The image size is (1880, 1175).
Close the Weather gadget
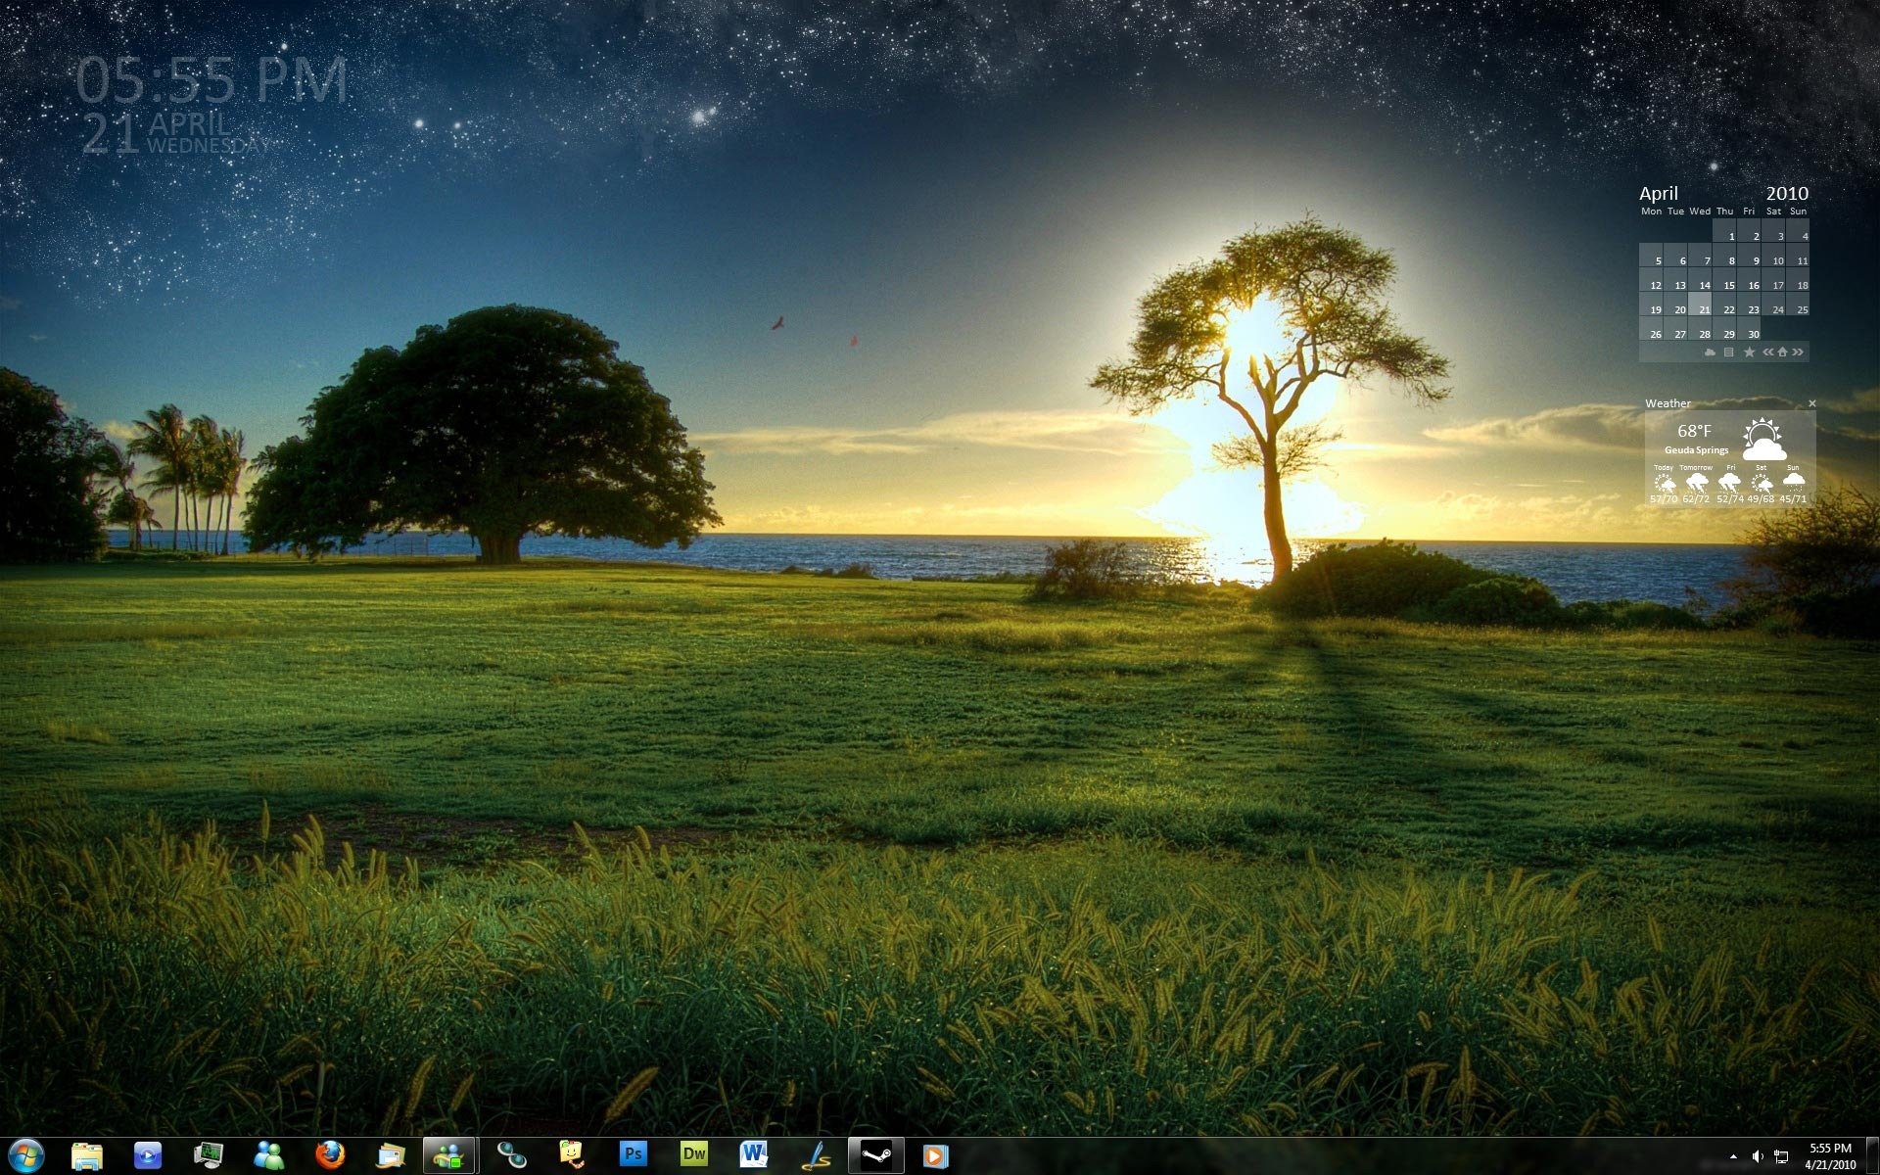1811,403
